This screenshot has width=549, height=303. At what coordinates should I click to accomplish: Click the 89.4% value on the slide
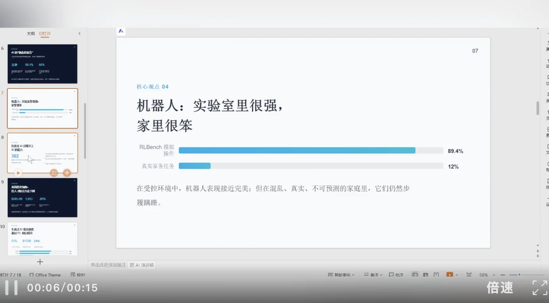coord(455,151)
